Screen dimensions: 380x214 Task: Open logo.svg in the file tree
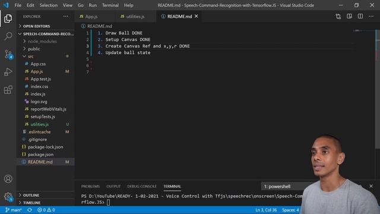pos(39,102)
